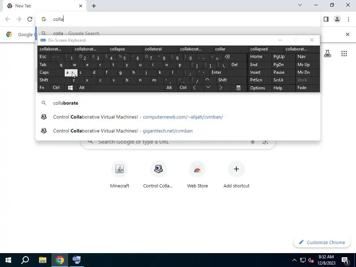Open File Explorer from taskbar
356x267 pixels.
point(42,260)
